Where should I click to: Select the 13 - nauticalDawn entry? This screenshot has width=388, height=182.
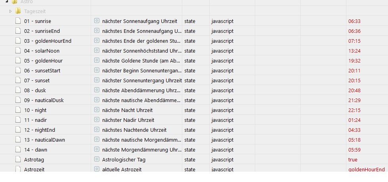[44, 140]
